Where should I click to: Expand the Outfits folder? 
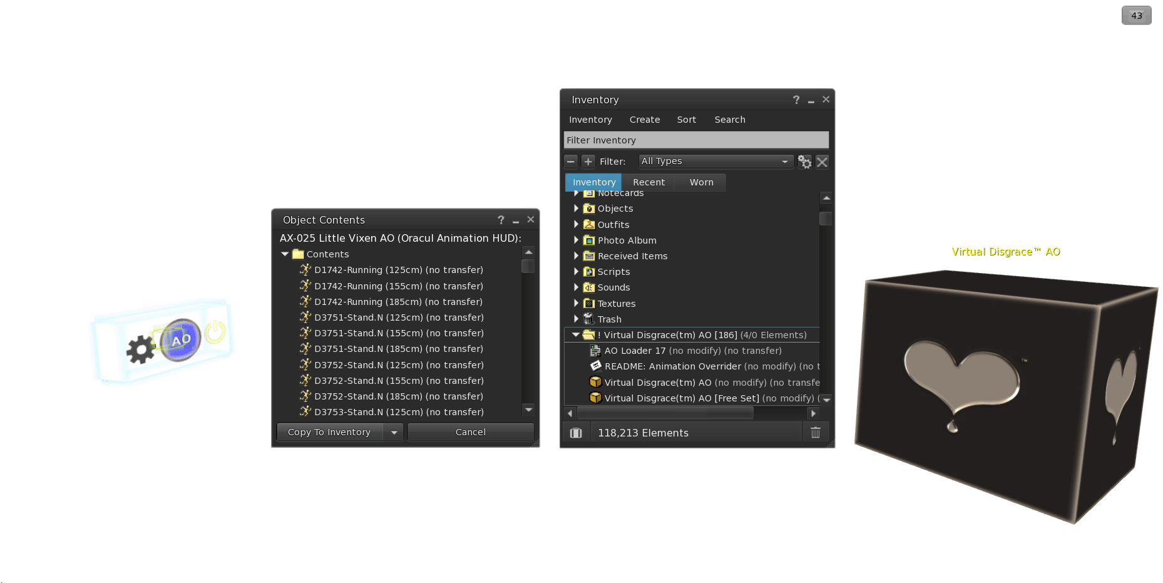pyautogui.click(x=576, y=224)
